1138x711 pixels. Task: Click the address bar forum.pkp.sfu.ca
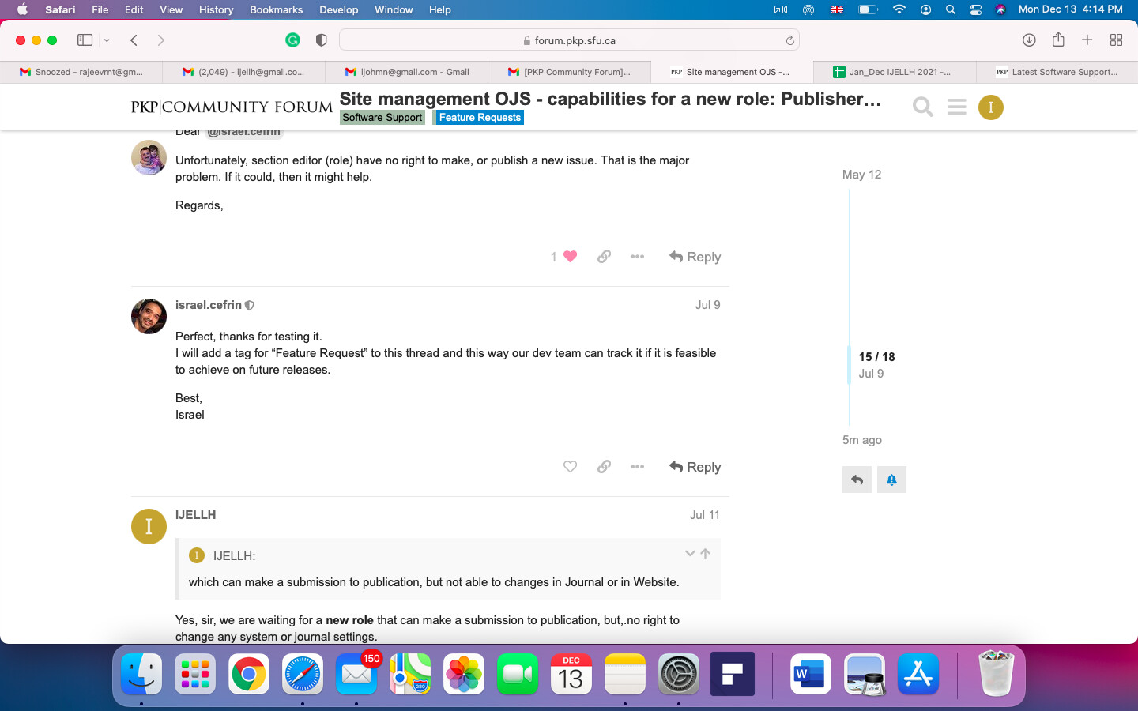[x=569, y=40]
